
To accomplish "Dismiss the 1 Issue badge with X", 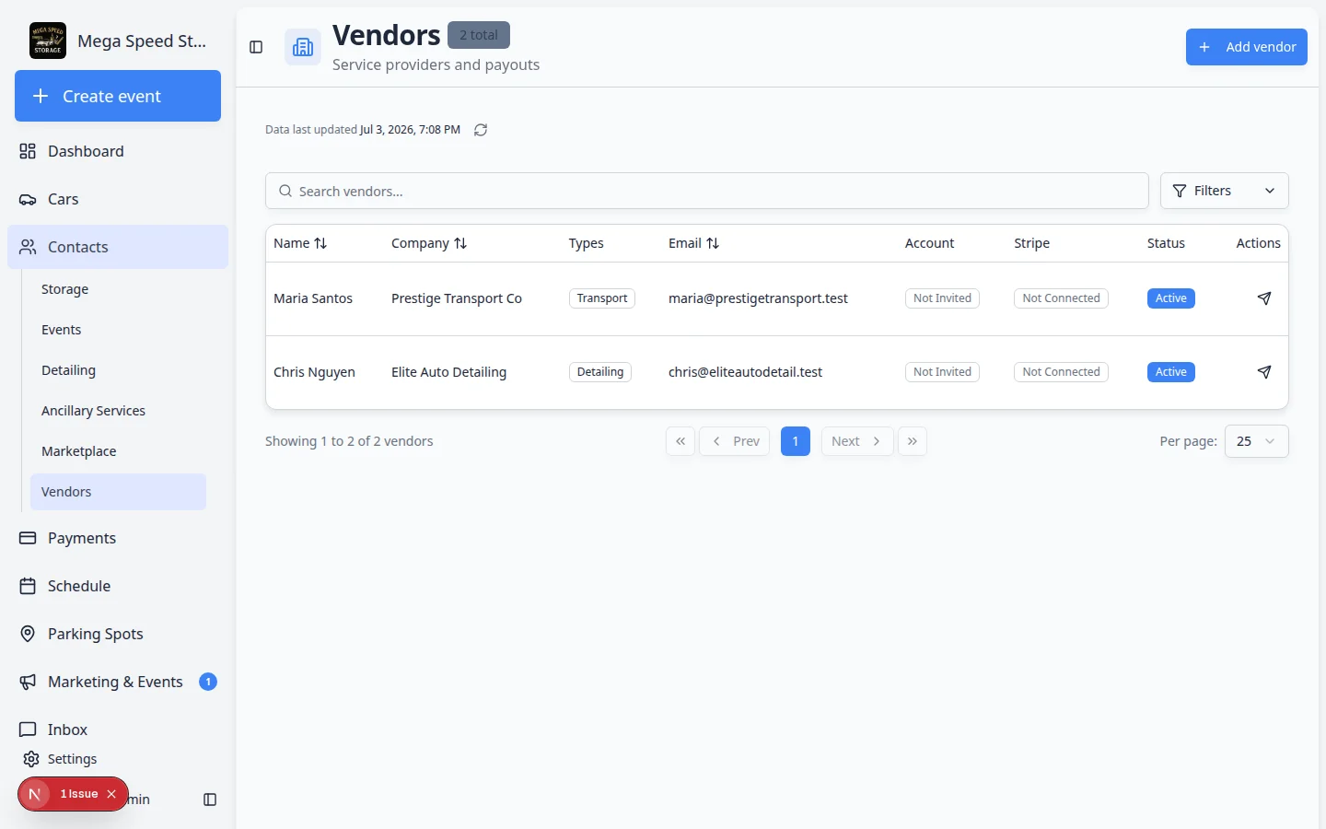I will pos(111,794).
